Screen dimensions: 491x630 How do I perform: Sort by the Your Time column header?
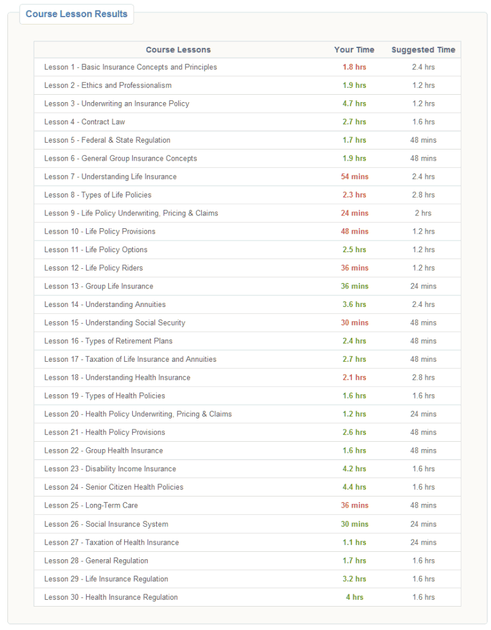(x=354, y=50)
